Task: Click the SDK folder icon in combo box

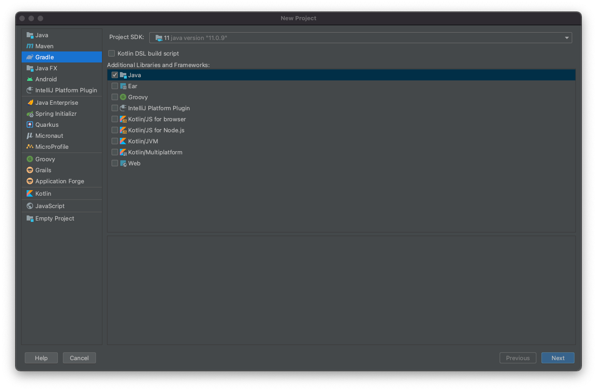Action: [159, 38]
